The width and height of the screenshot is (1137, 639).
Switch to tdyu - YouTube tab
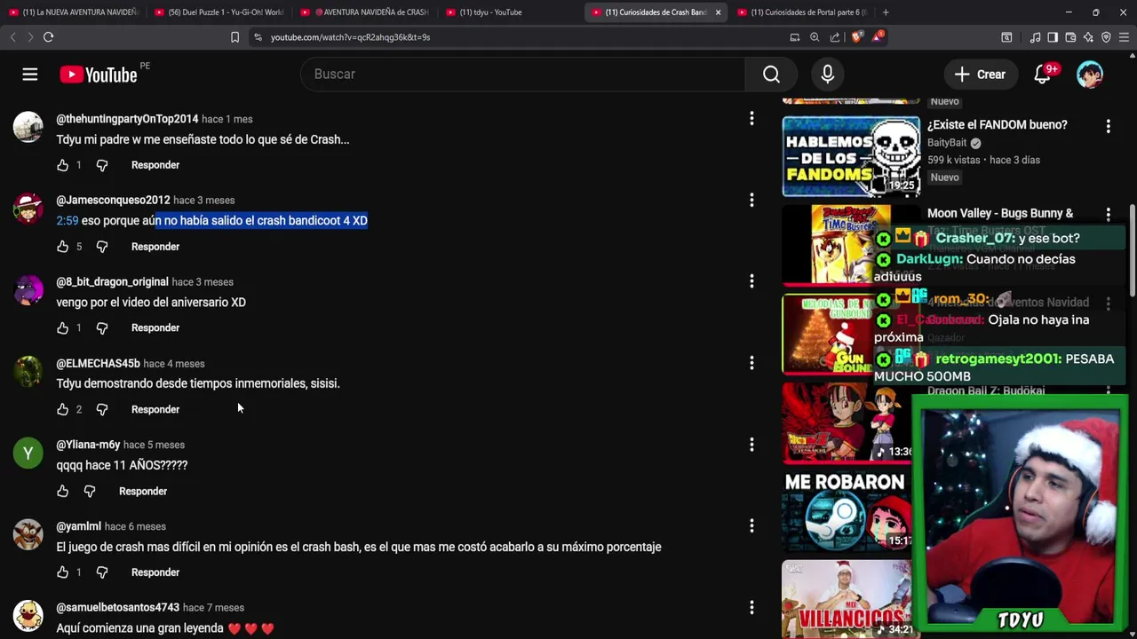(511, 12)
